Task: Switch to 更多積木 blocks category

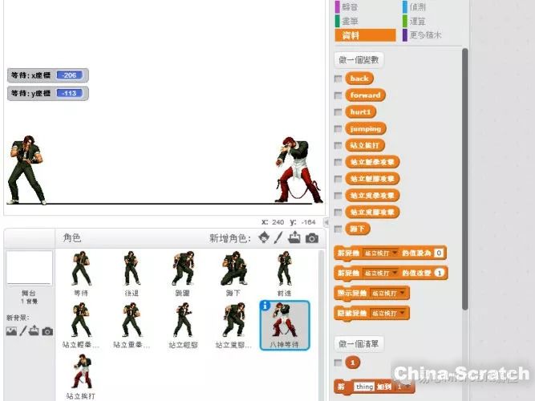Action: pyautogui.click(x=432, y=35)
